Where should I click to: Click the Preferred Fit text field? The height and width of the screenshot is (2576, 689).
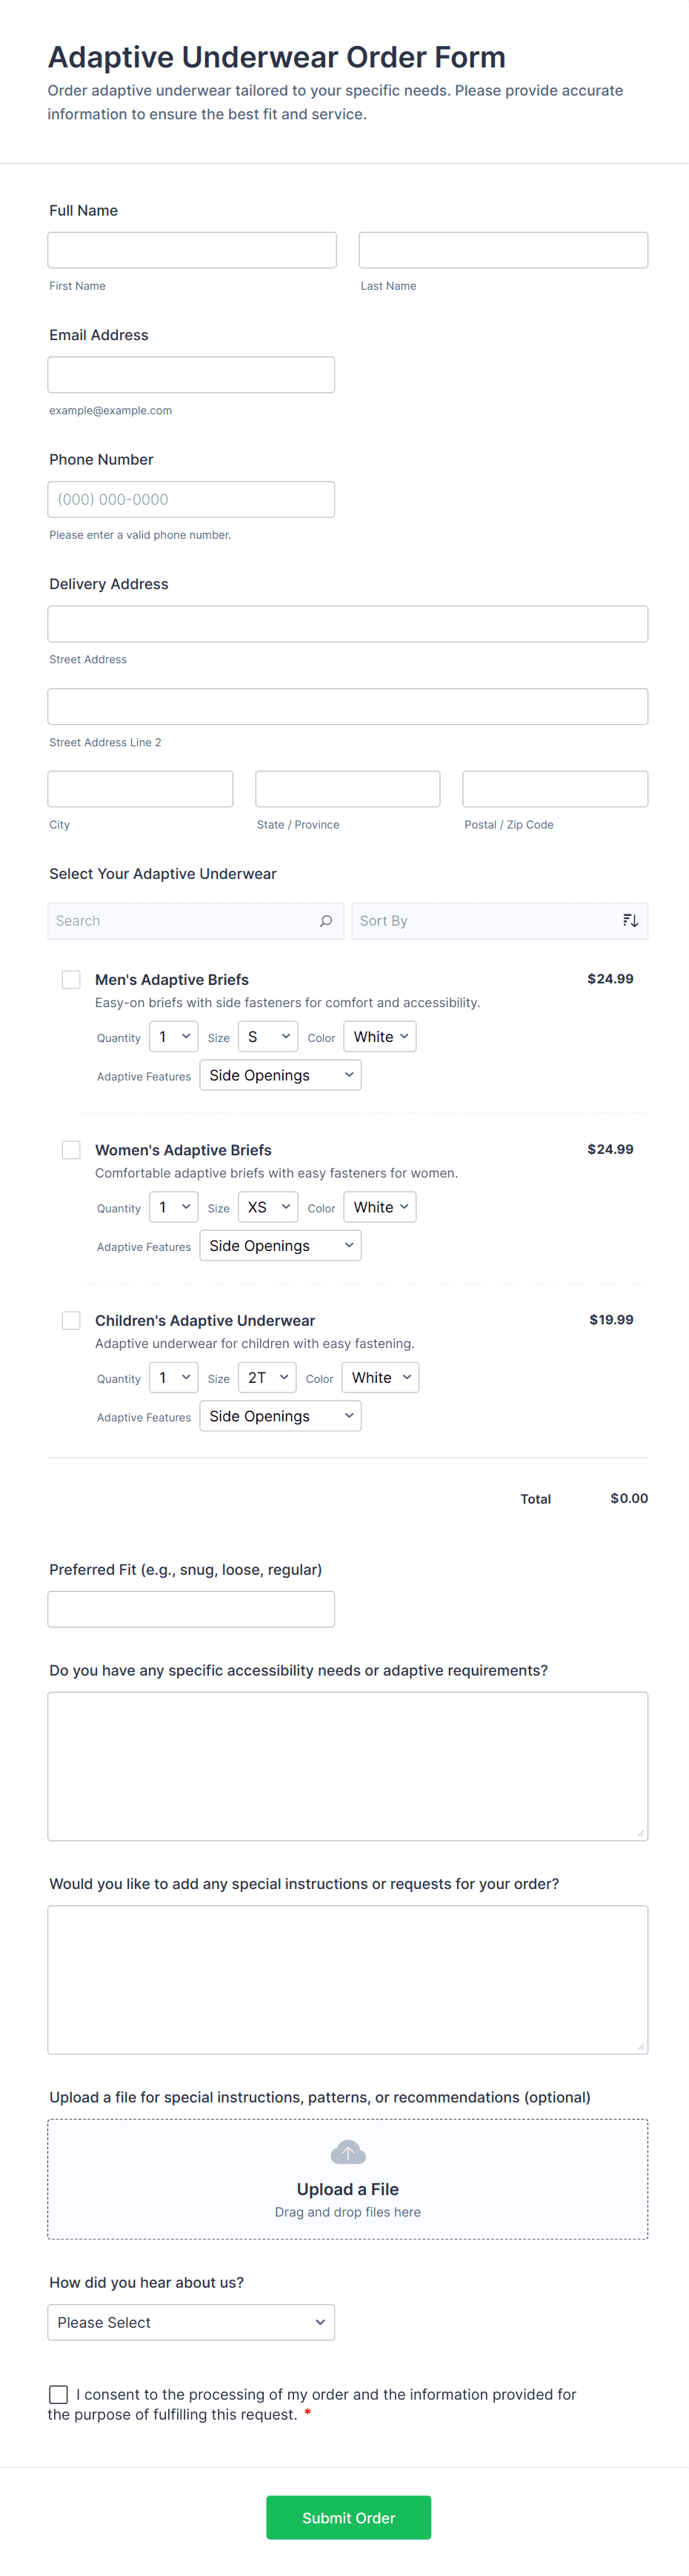pyautogui.click(x=191, y=1609)
